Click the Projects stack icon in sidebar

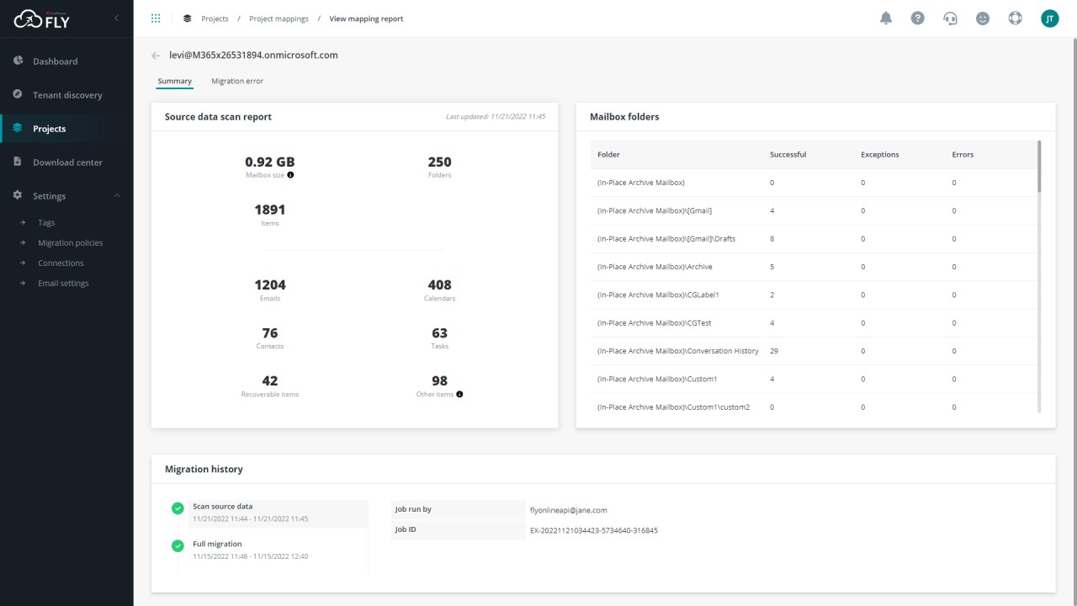coord(18,128)
